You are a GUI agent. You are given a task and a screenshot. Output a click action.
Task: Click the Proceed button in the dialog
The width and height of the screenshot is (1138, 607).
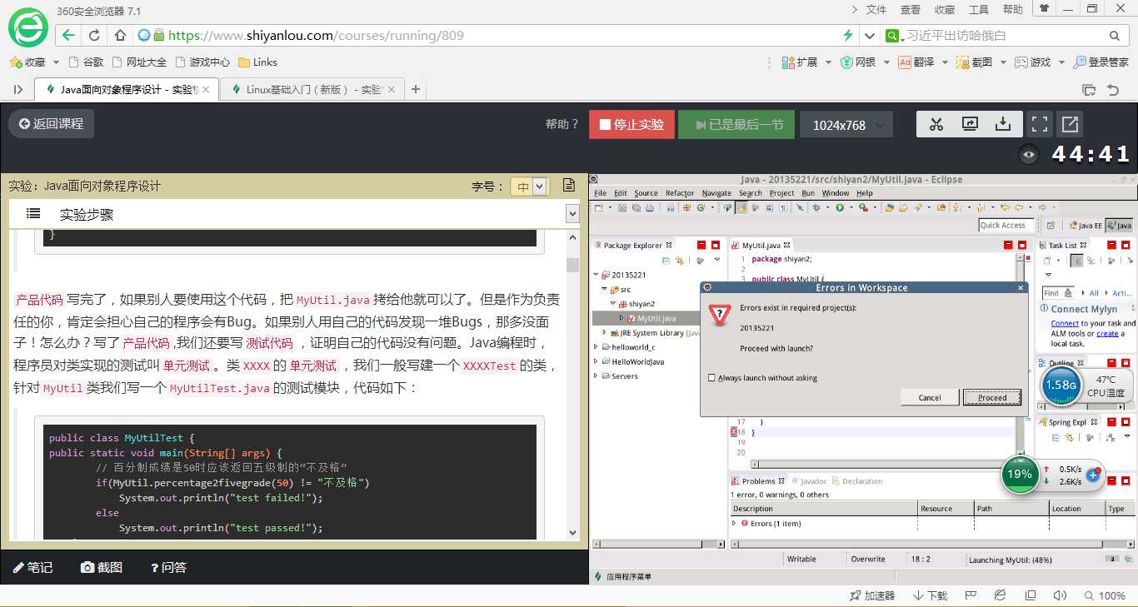tap(992, 398)
